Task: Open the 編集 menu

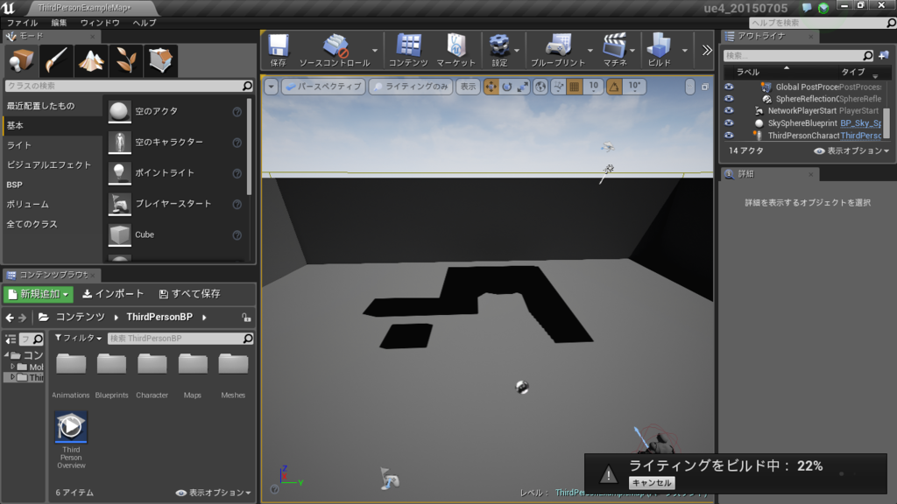Action: point(59,23)
